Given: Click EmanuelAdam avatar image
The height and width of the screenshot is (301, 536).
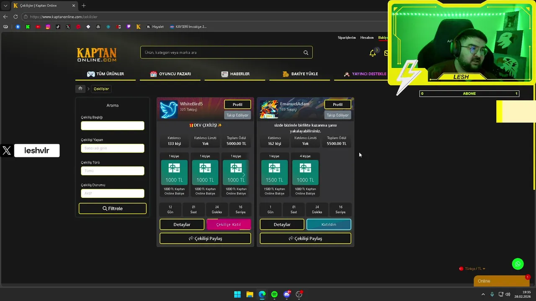Looking at the screenshot, I should 269,110.
